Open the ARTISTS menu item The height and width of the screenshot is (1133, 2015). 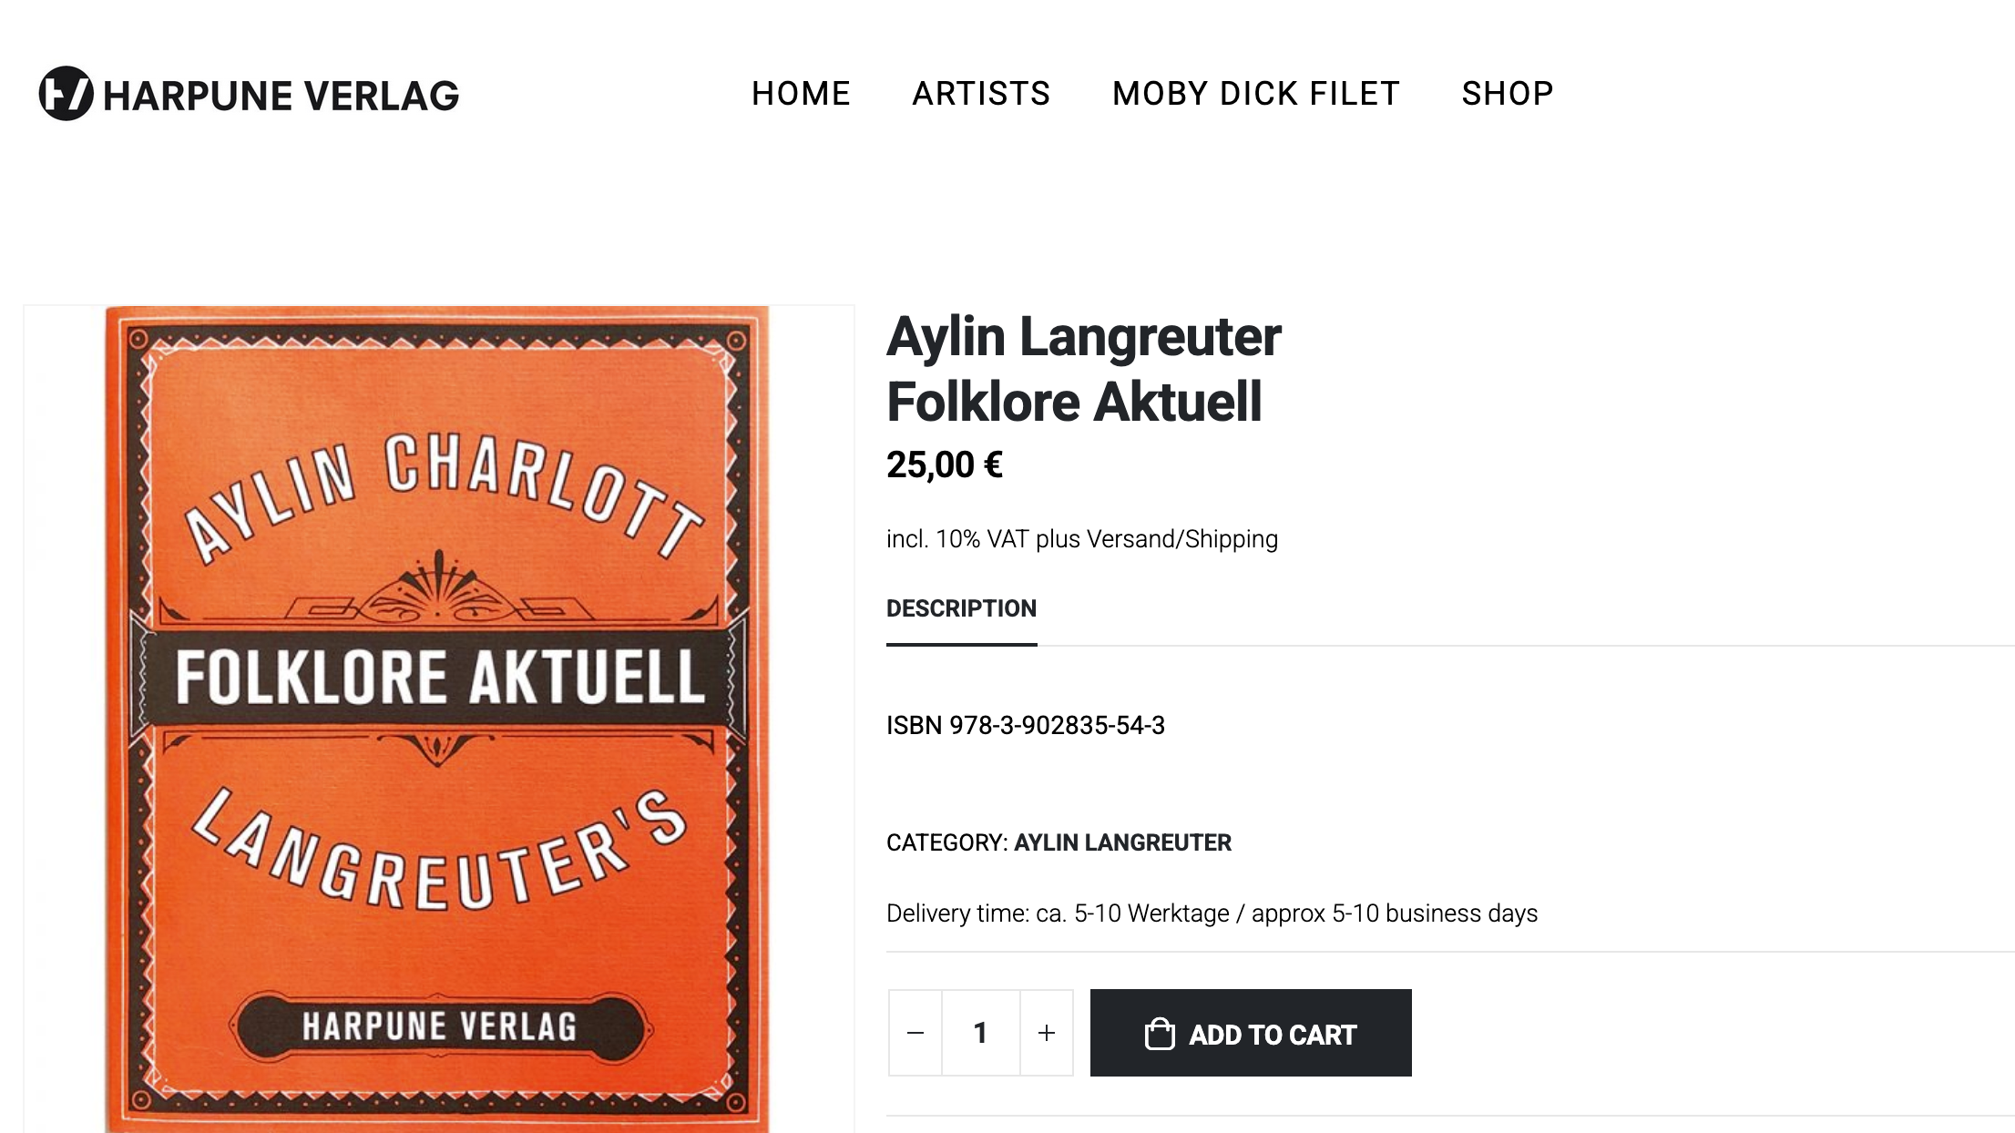981,94
